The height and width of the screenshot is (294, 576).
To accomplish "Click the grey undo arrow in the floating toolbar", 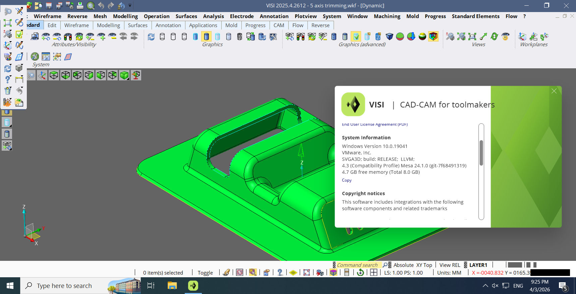I will coord(19,91).
